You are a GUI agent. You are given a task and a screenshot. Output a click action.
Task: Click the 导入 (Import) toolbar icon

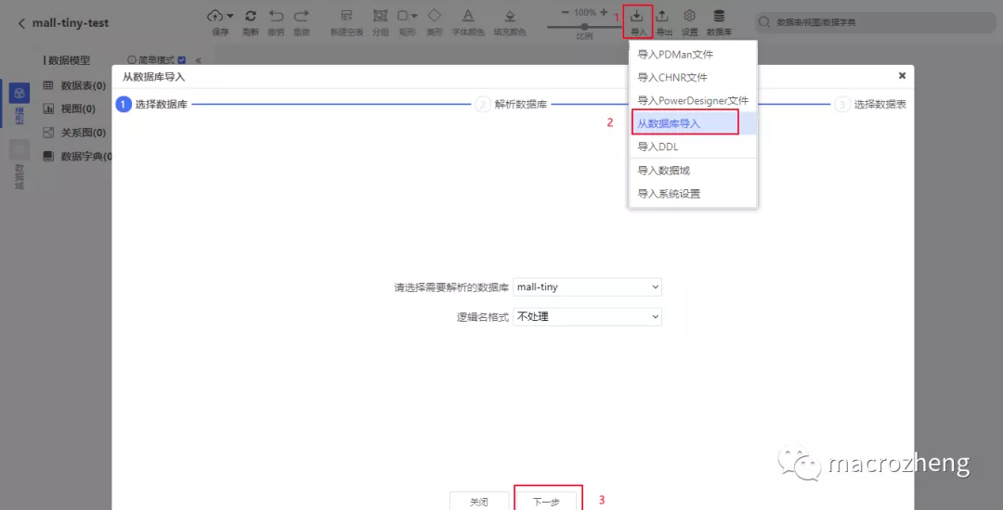[637, 17]
